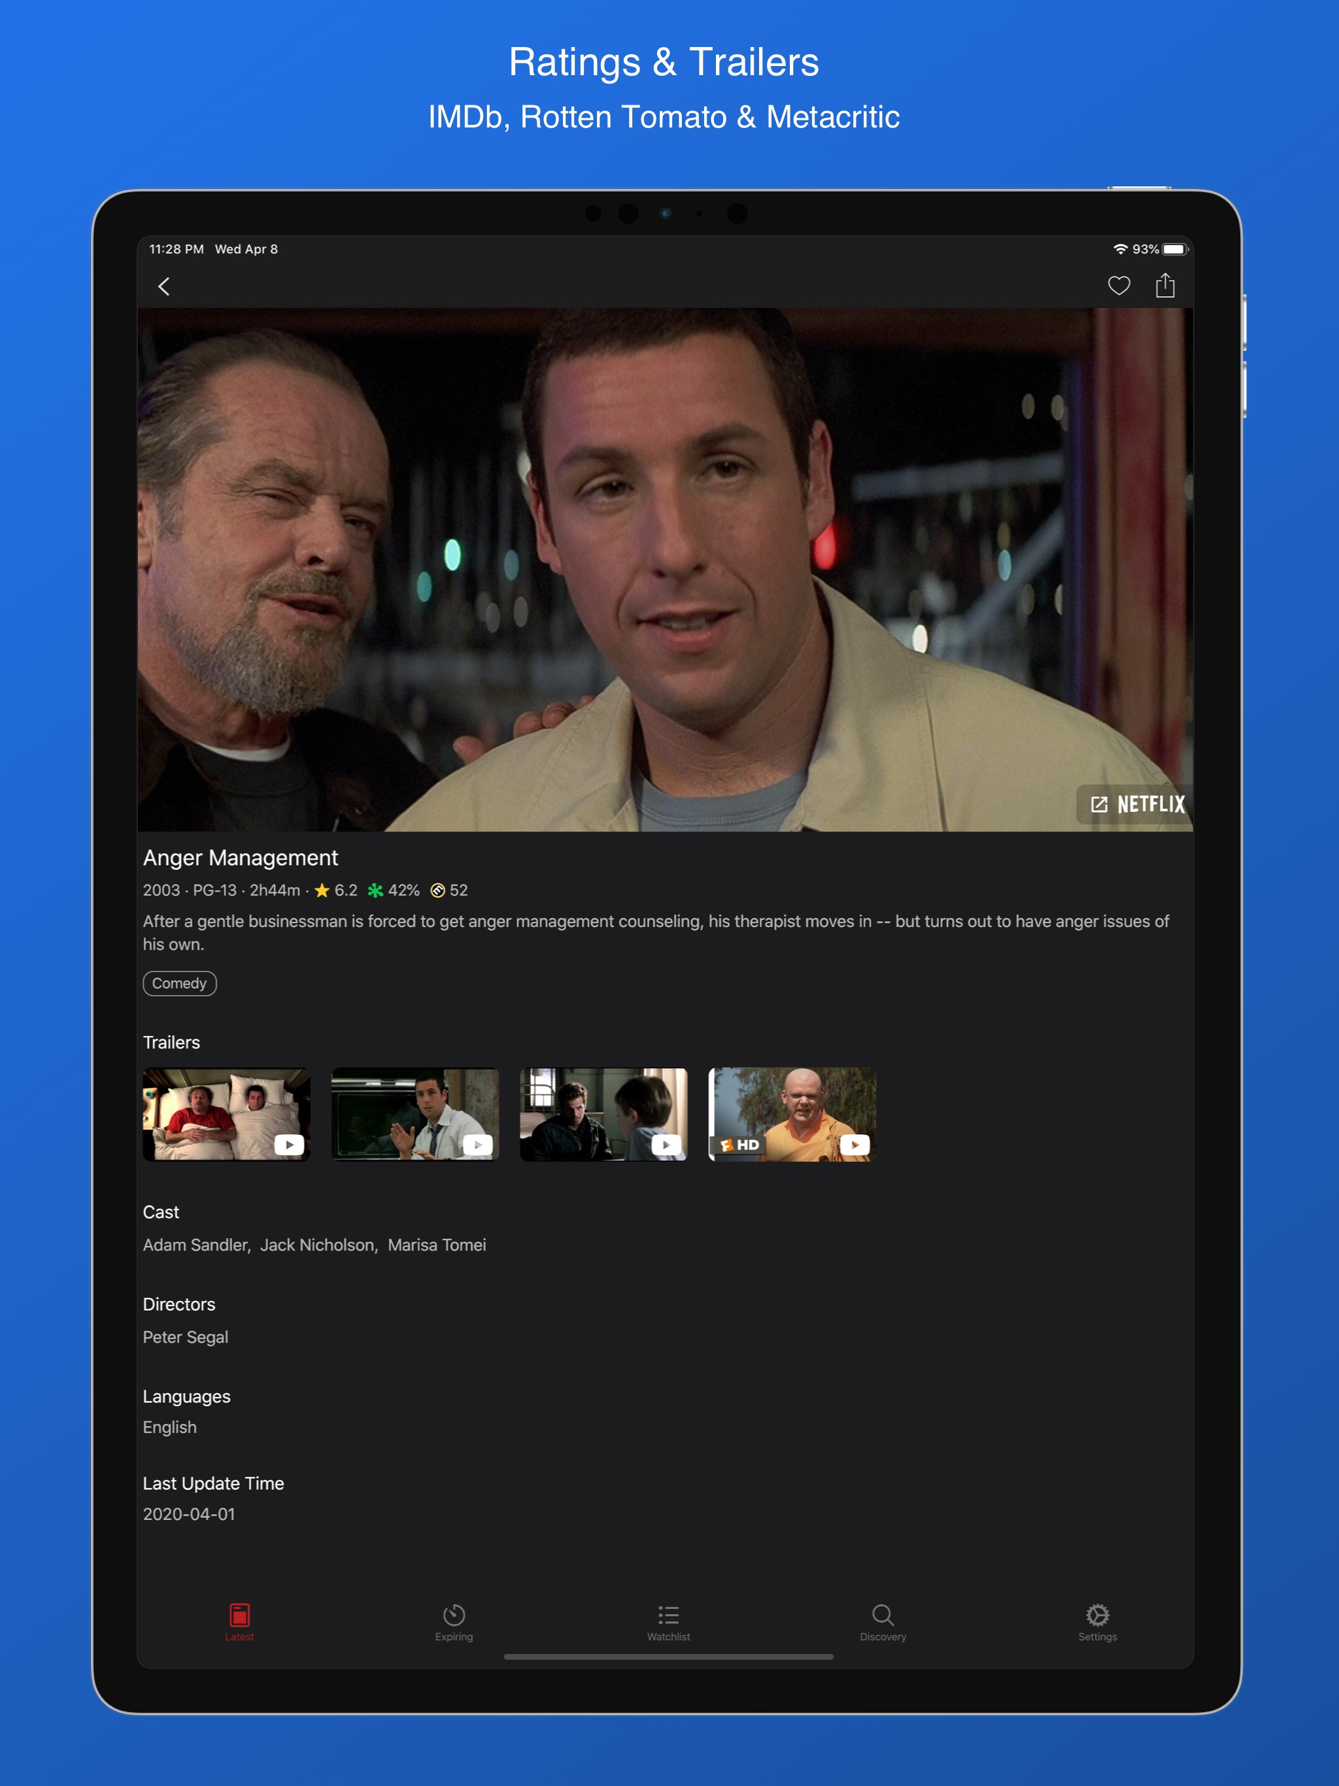Go to the Discovery search tab
This screenshot has width=1339, height=1786.
tap(883, 1621)
